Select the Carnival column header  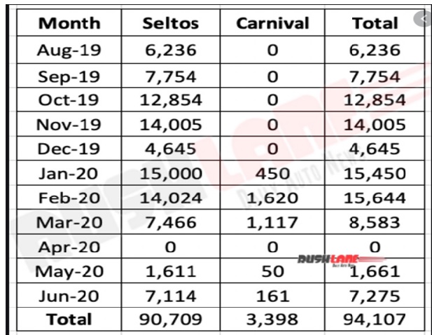coord(272,22)
